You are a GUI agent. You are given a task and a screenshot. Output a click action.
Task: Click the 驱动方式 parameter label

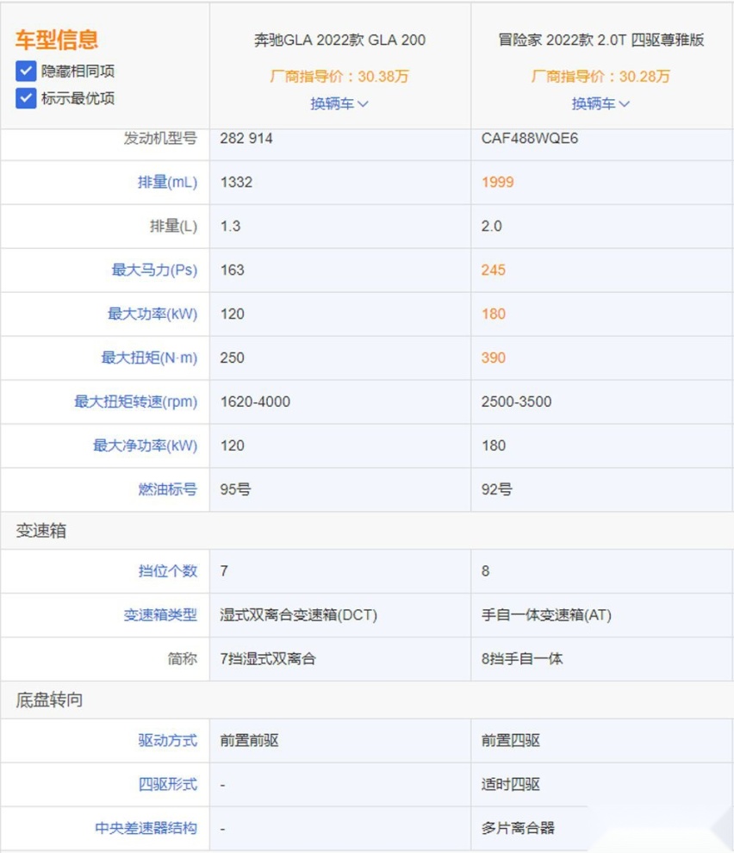168,740
